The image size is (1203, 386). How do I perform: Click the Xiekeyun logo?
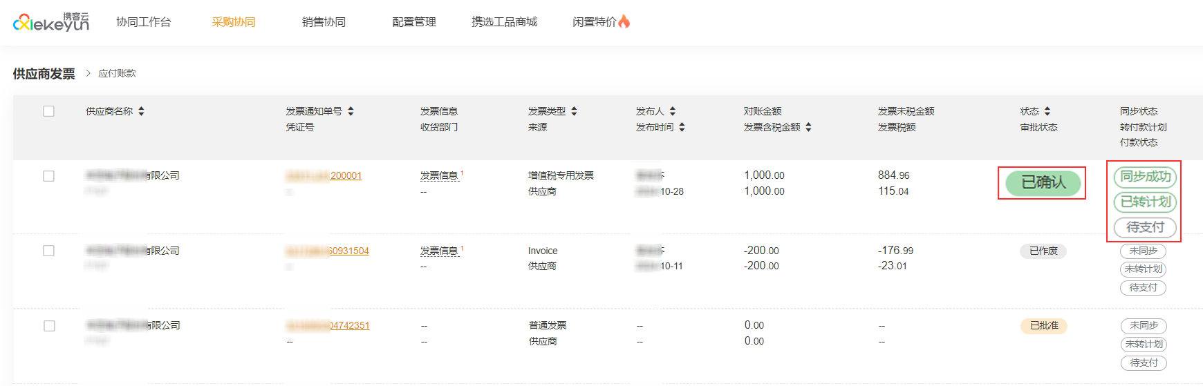coord(51,22)
